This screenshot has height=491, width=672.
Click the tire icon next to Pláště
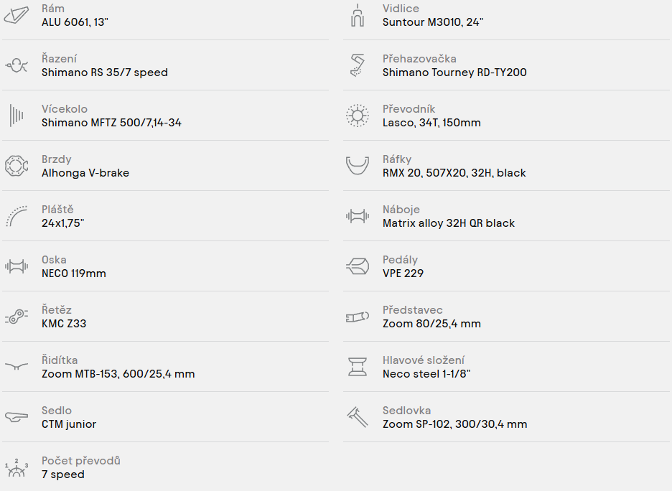pos(17,216)
